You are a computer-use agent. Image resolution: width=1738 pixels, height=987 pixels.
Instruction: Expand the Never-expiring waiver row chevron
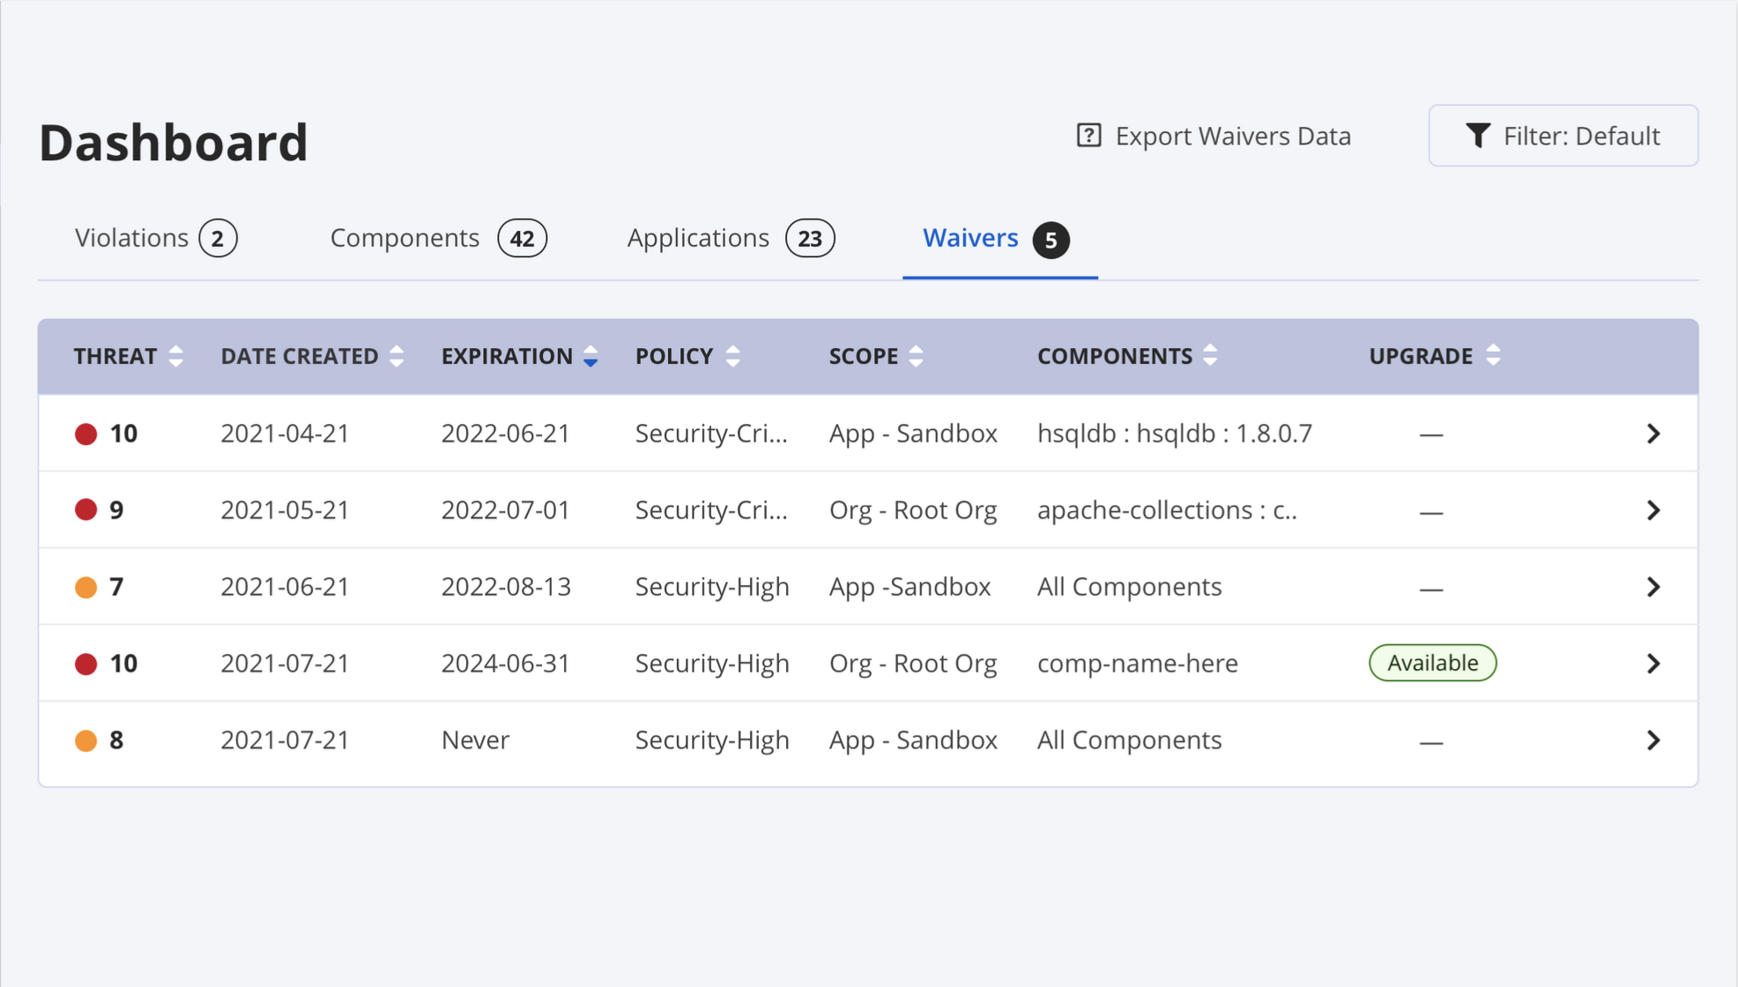1653,740
